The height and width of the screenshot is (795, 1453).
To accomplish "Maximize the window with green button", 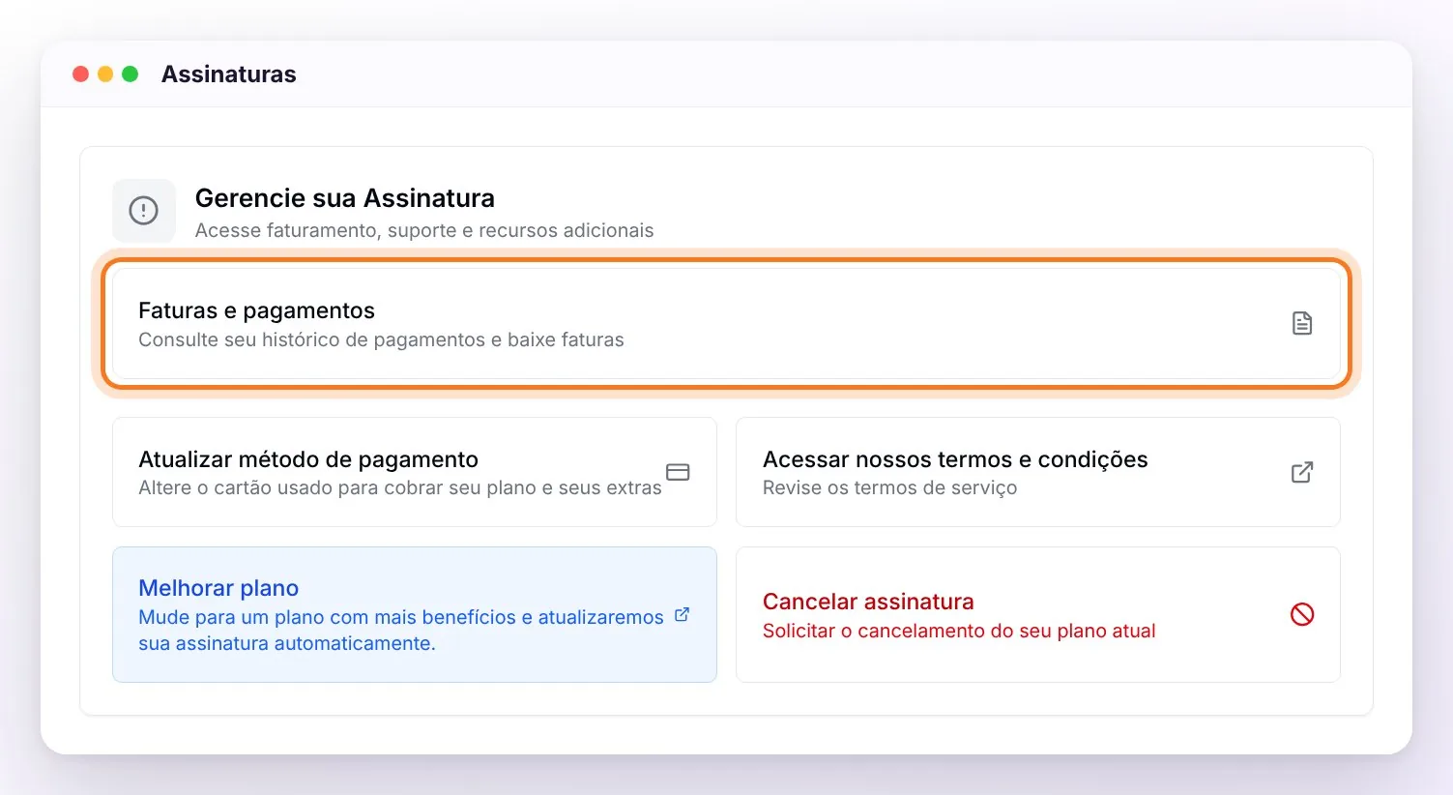I will pos(131,74).
